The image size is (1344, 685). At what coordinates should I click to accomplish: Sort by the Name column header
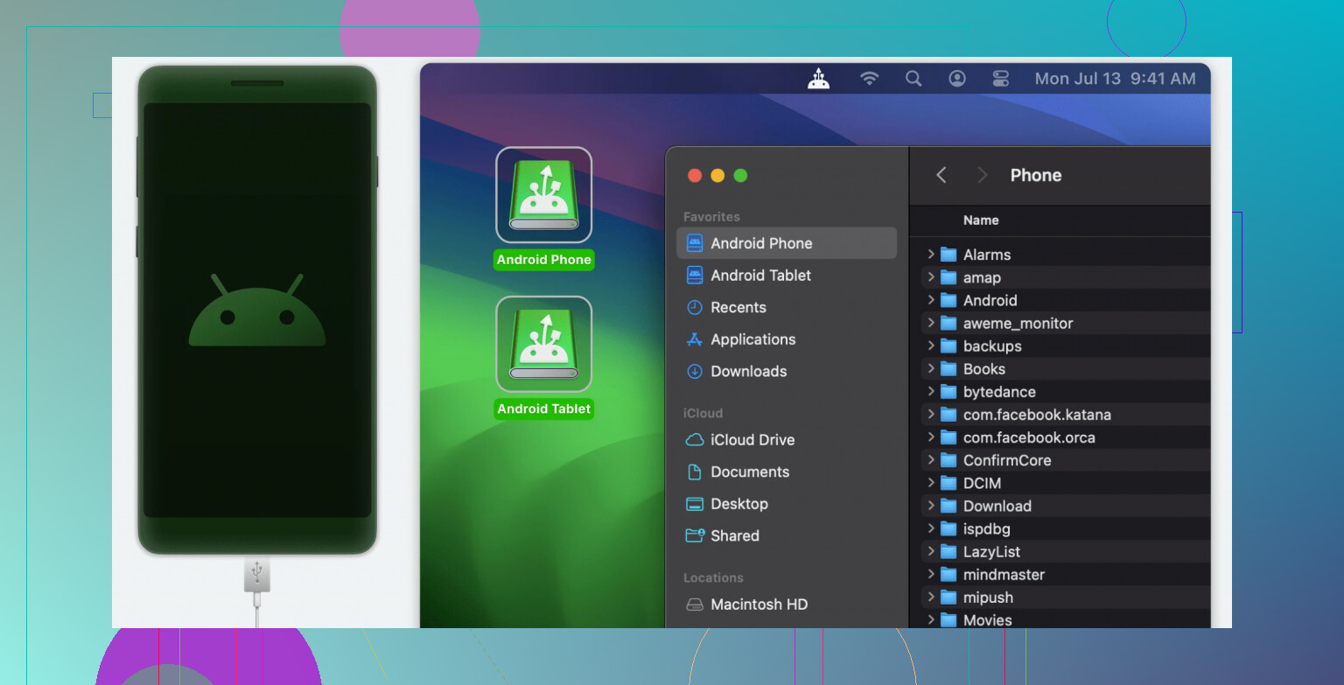981,220
